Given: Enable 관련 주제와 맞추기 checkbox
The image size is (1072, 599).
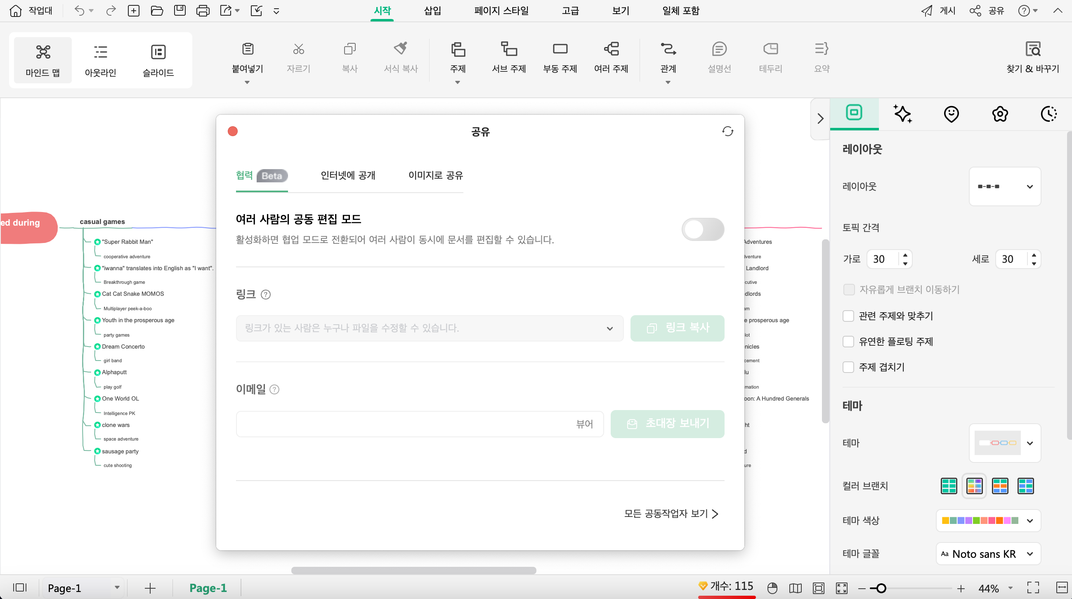Looking at the screenshot, I should click(x=848, y=316).
